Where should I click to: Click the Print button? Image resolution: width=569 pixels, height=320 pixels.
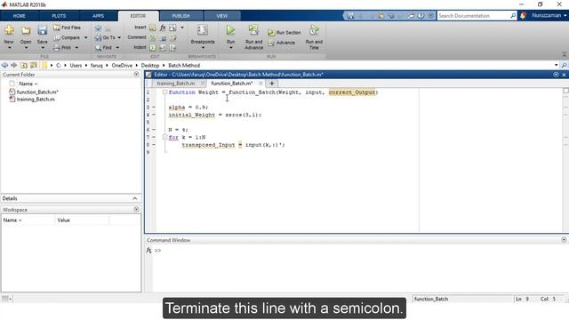point(62,47)
